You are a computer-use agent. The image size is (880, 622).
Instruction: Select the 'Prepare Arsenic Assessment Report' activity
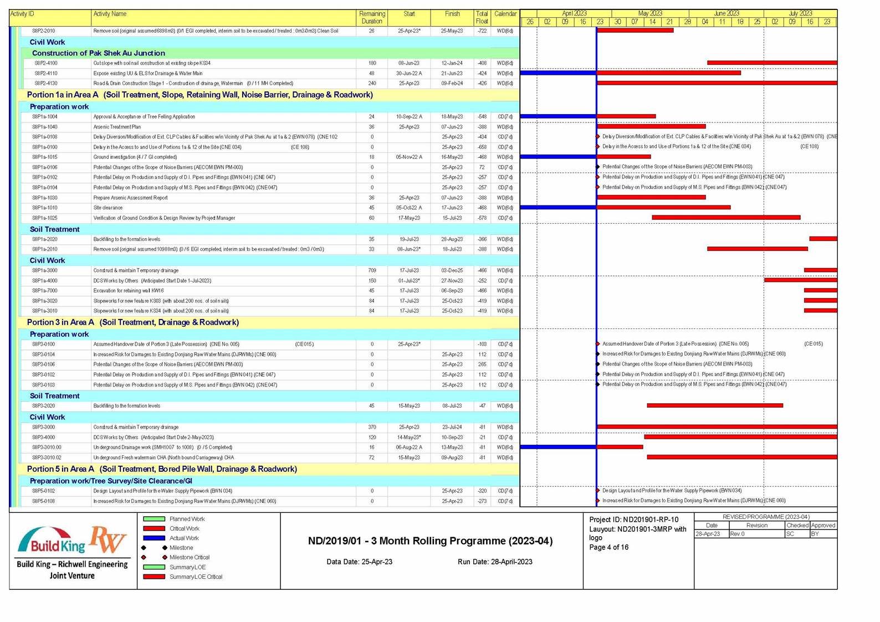click(130, 198)
